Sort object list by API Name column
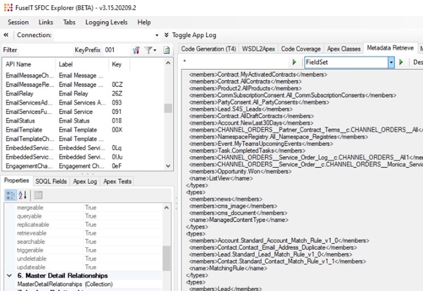 [29, 64]
